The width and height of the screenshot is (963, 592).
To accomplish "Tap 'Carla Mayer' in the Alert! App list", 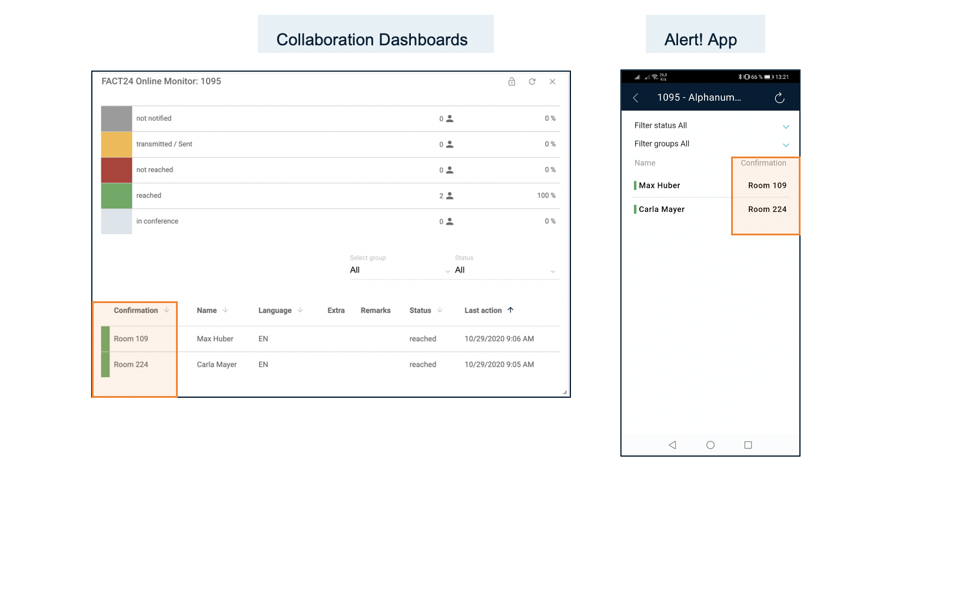I will [662, 209].
